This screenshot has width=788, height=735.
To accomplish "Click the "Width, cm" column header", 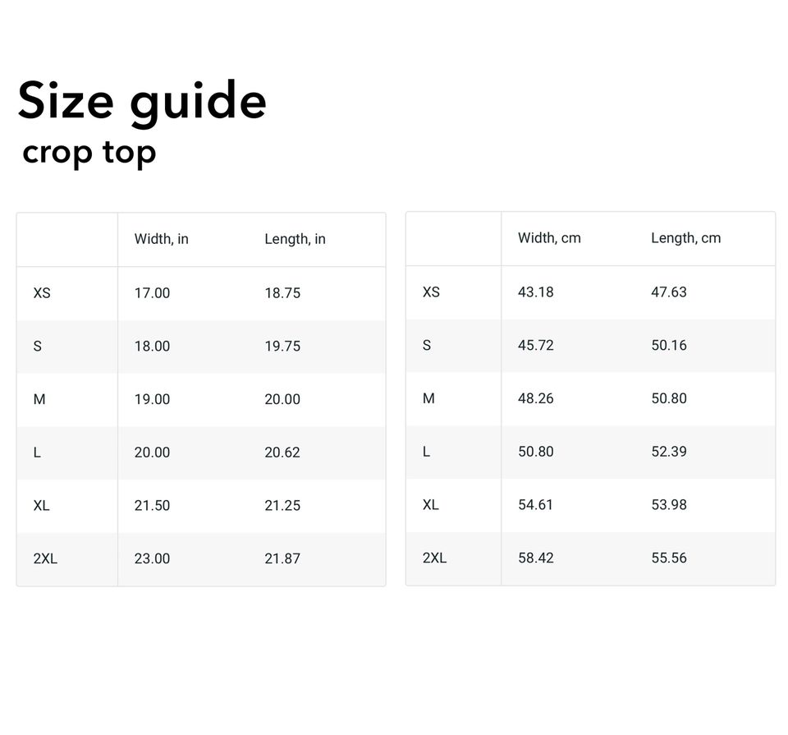I will pos(549,238).
